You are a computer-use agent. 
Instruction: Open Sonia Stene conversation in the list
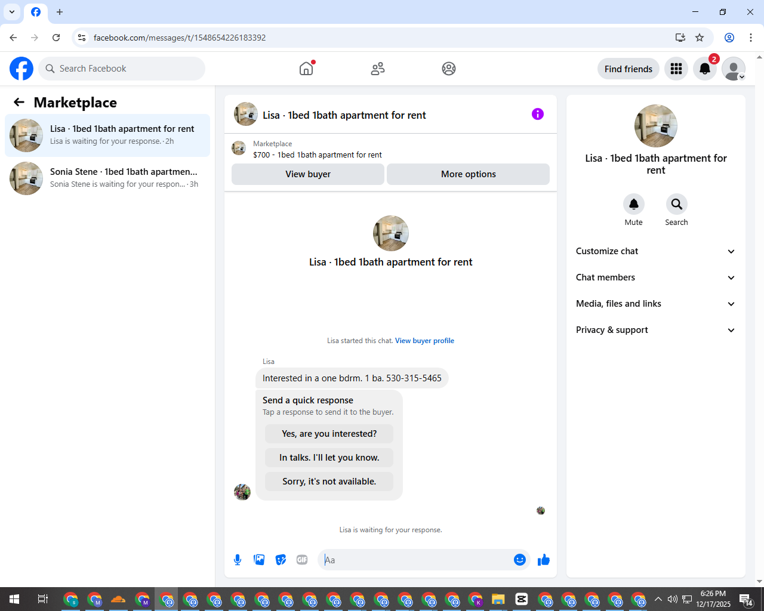[107, 178]
